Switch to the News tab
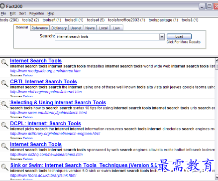The width and height of the screenshot is (218, 181). [90, 28]
